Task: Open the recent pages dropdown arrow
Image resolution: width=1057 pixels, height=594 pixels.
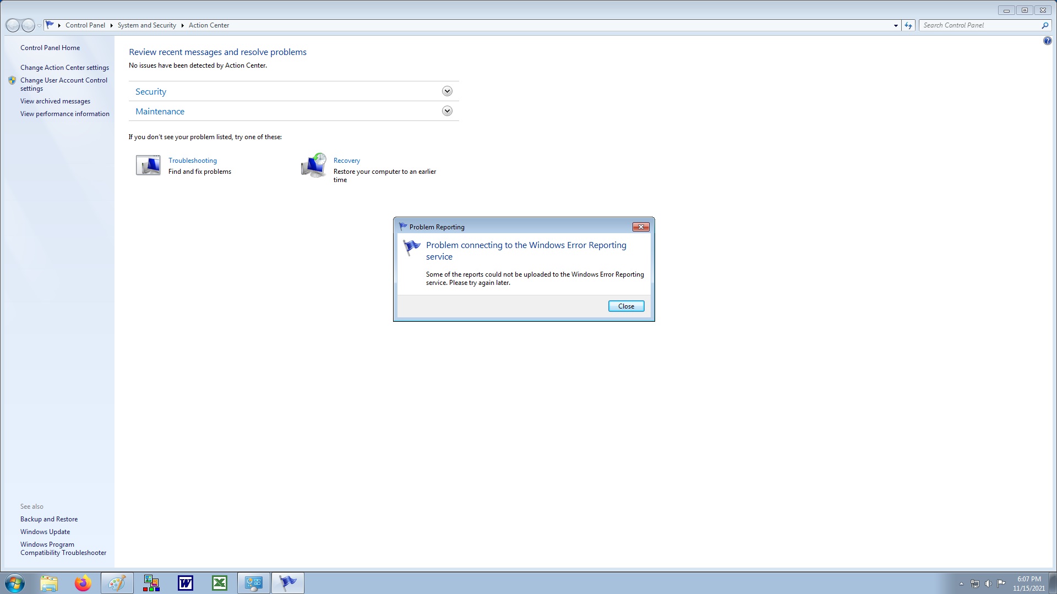Action: 39,26
